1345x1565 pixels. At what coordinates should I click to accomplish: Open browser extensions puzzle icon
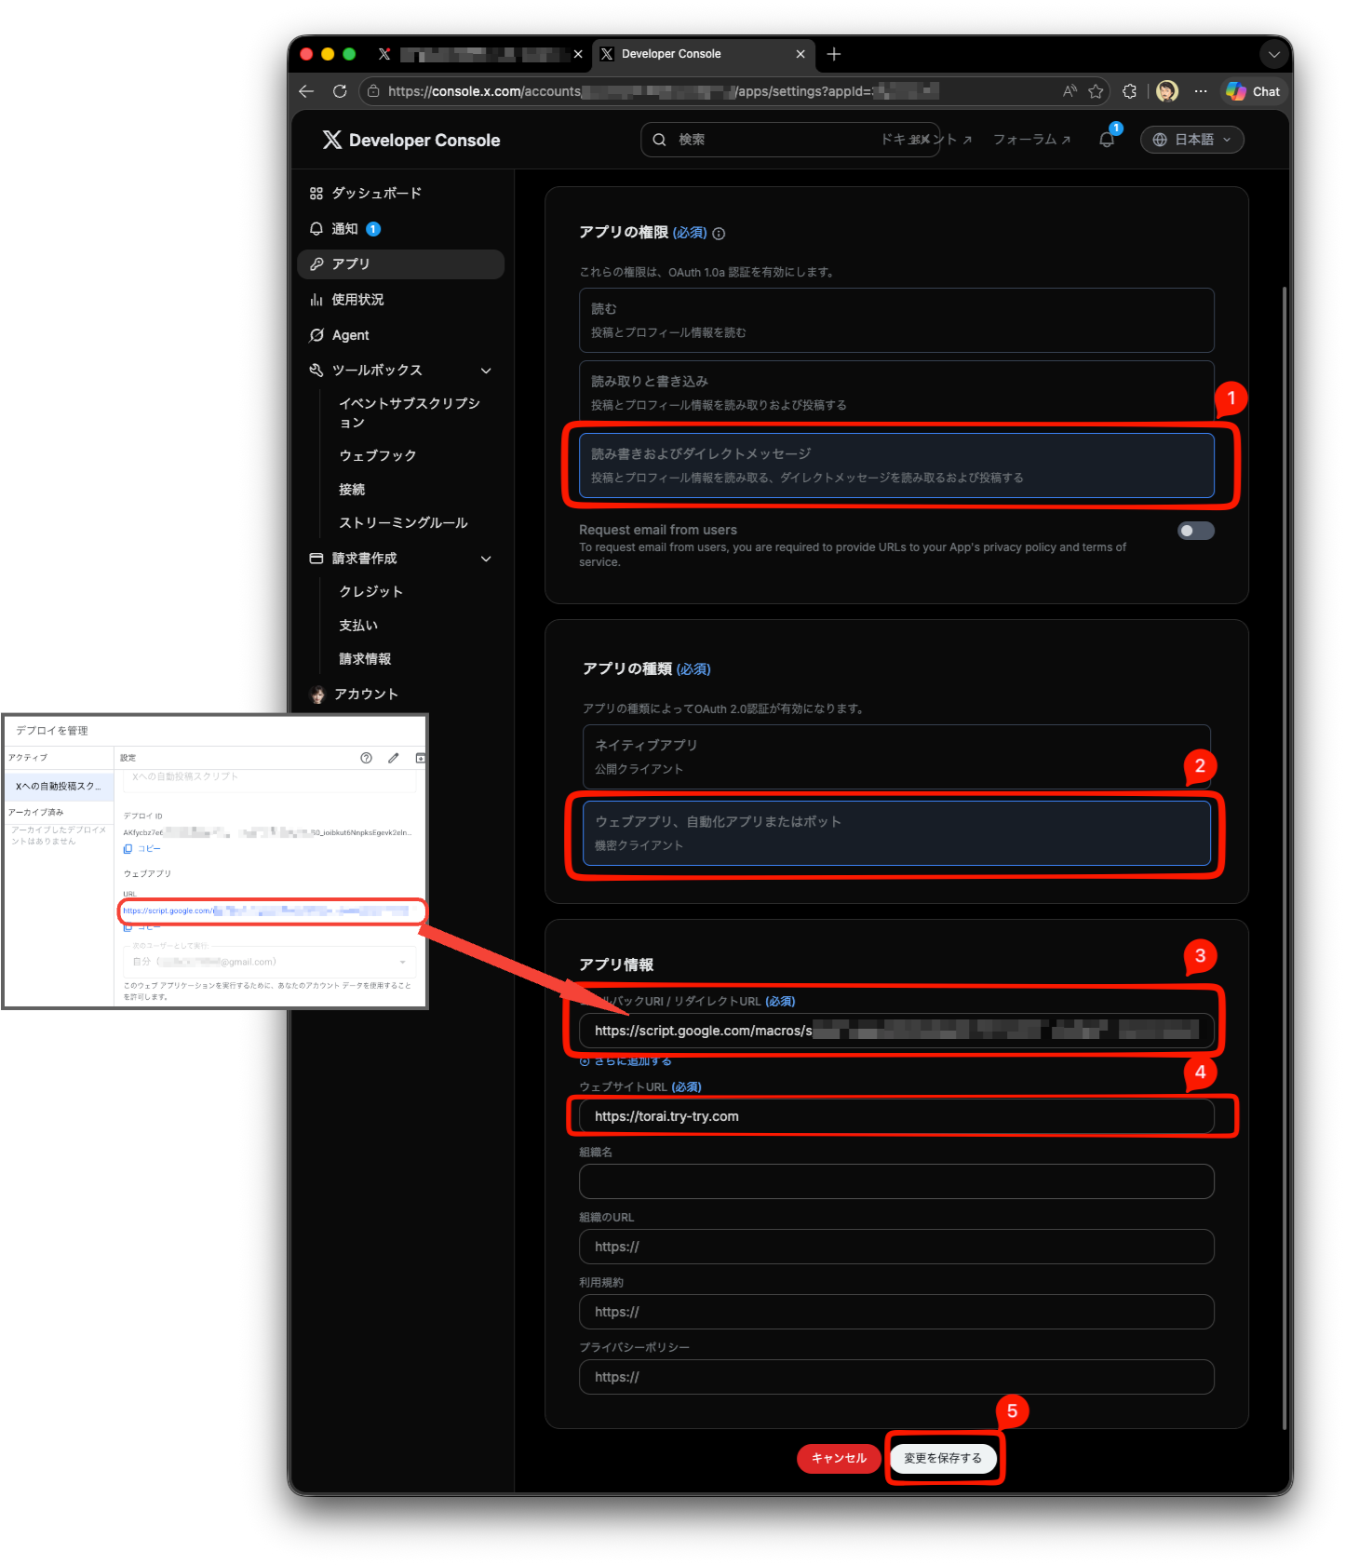coord(1129,91)
